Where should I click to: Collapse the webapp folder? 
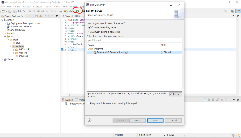pyautogui.click(x=11, y=46)
